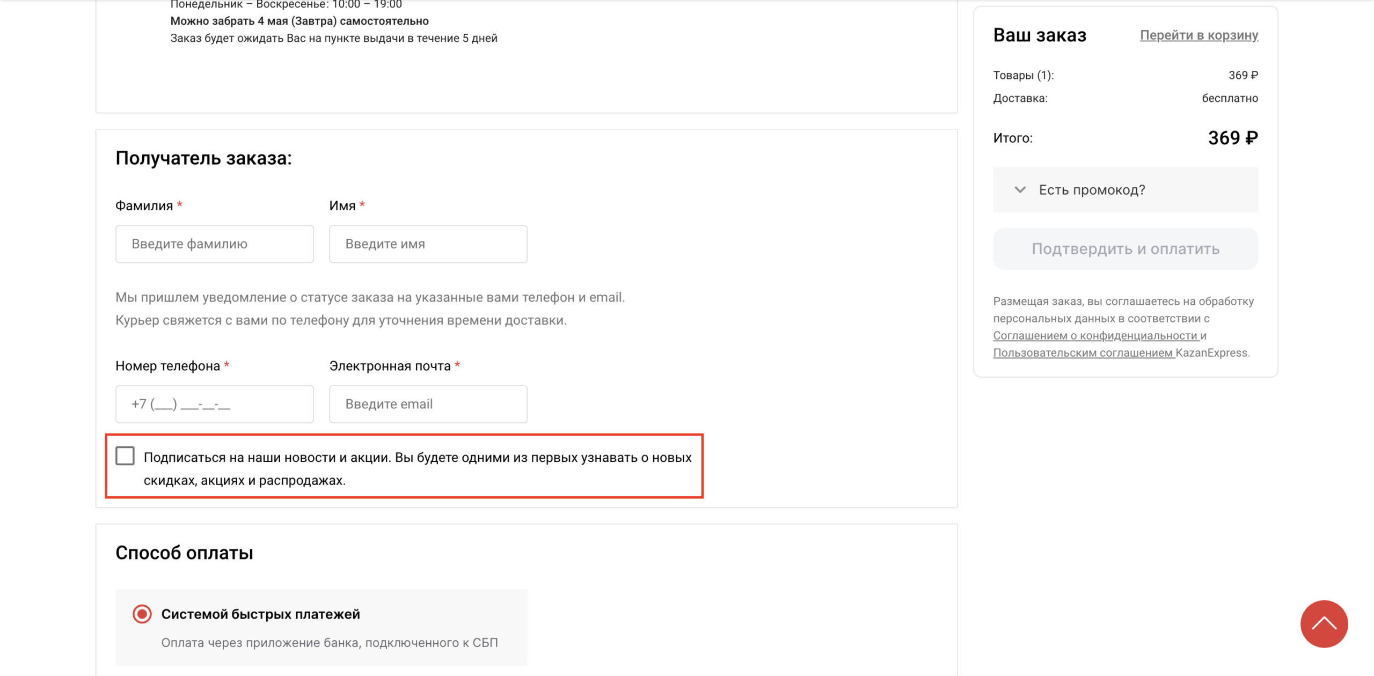Select the Системой быстрых платежей radio button
Screen dimensions: 1374x676
click(142, 614)
